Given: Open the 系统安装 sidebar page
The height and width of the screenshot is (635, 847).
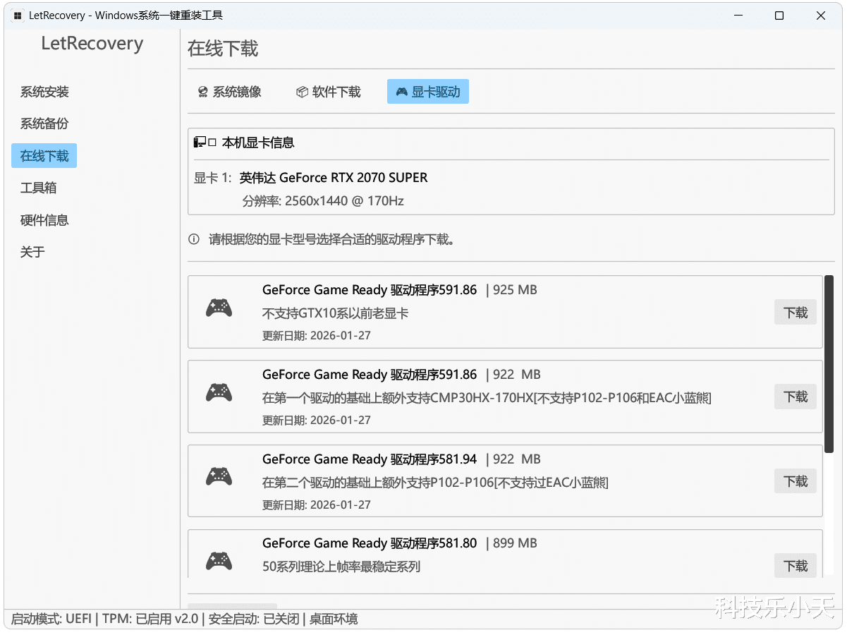Looking at the screenshot, I should pos(44,92).
